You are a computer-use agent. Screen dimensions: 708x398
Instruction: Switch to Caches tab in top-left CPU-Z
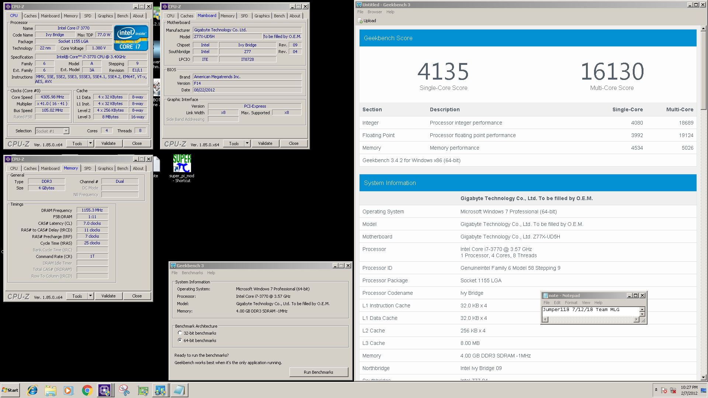(x=30, y=16)
